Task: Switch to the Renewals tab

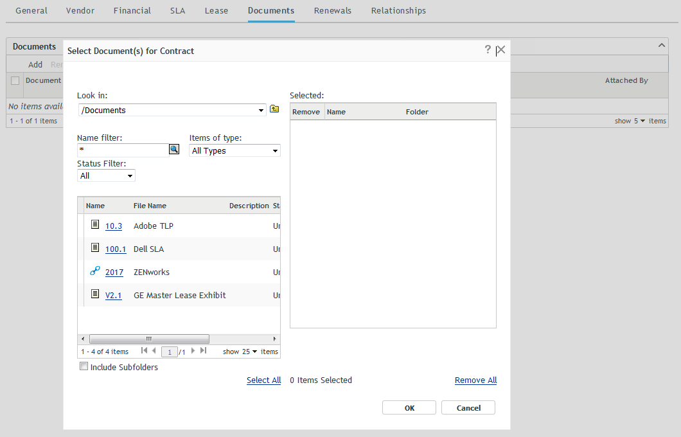Action: point(332,10)
